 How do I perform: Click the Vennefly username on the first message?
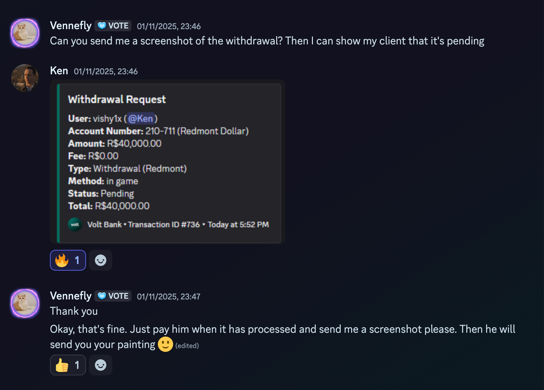pos(70,25)
